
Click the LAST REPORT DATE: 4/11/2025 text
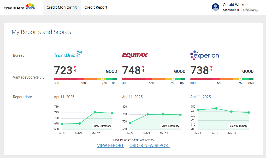coord(133,140)
